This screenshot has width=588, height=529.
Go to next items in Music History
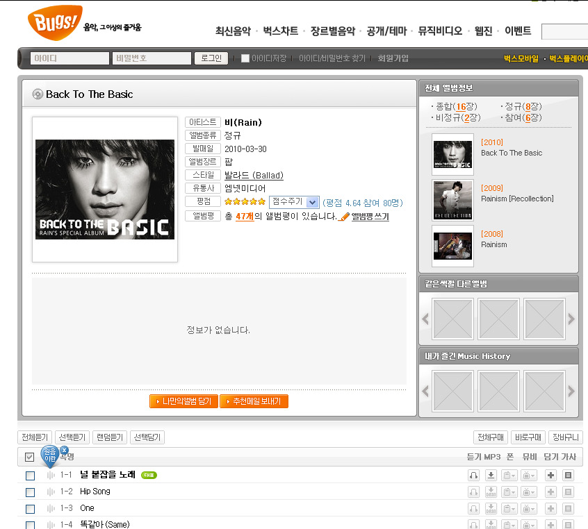click(x=571, y=391)
